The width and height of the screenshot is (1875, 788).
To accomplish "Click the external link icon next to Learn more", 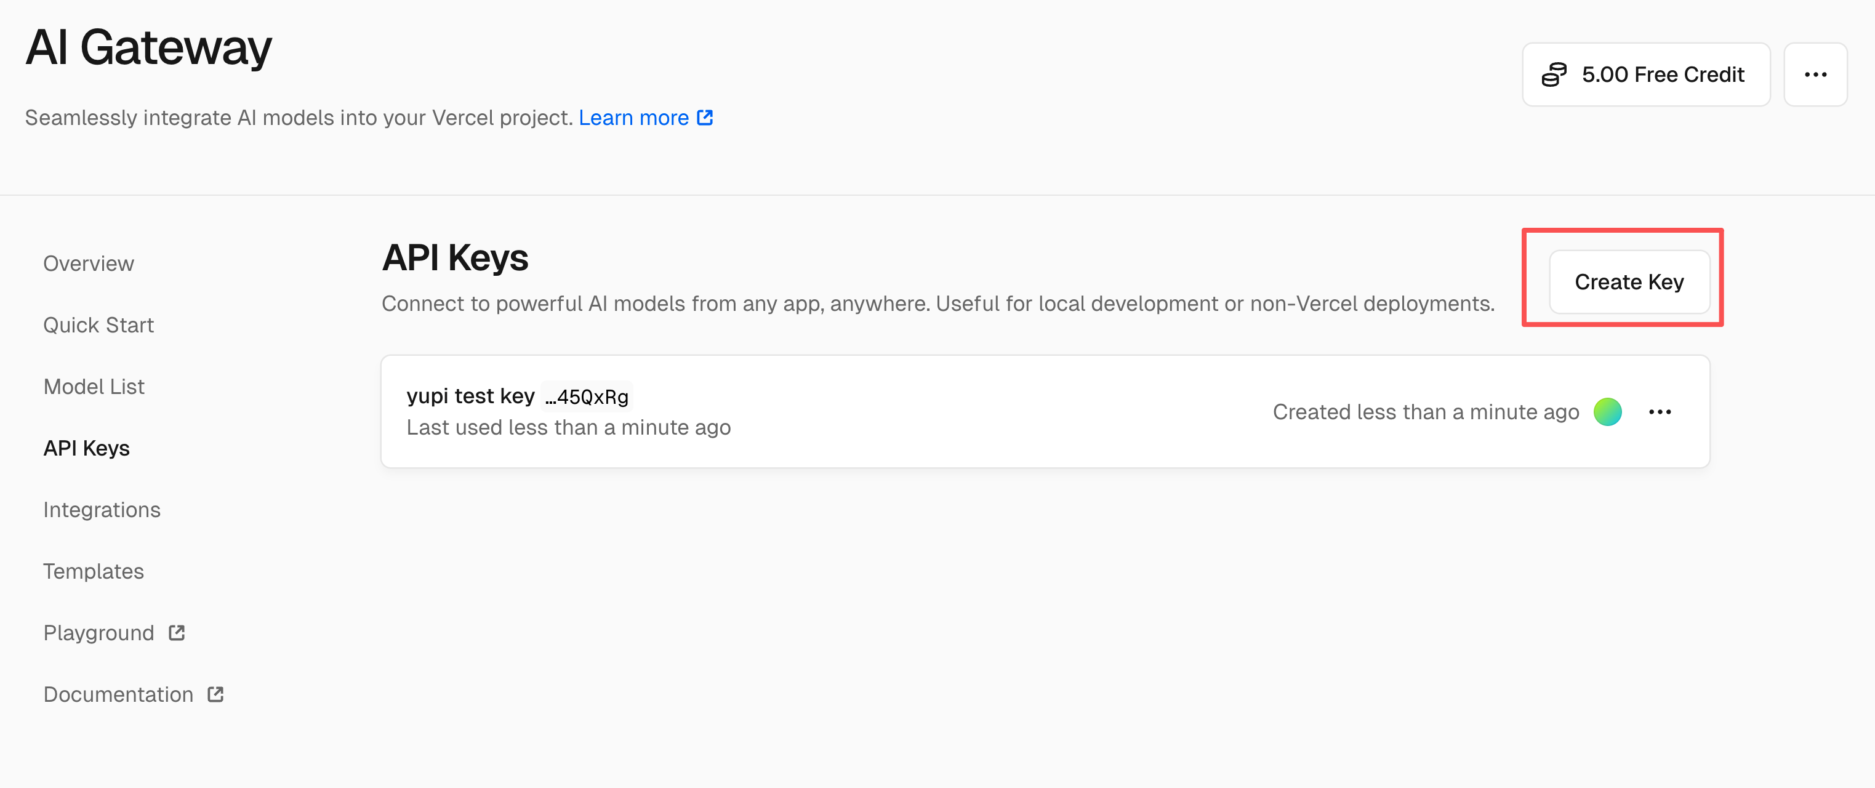I will pos(705,117).
